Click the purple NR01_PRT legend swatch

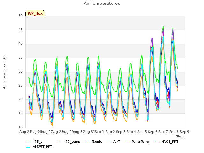click(157, 142)
